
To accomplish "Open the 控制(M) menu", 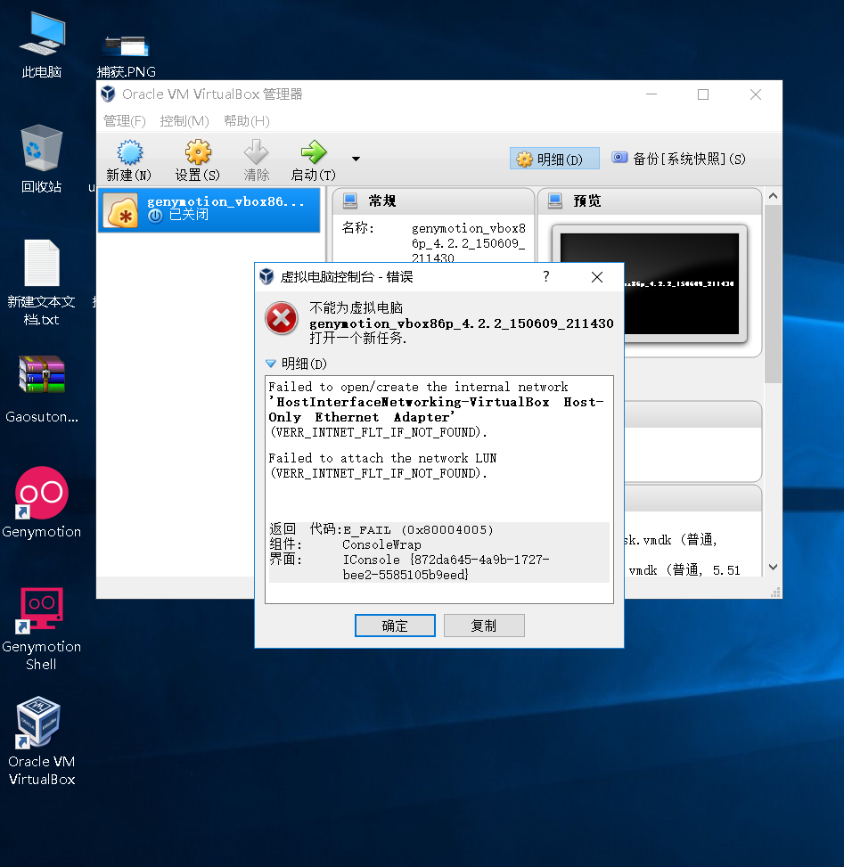I will (184, 121).
